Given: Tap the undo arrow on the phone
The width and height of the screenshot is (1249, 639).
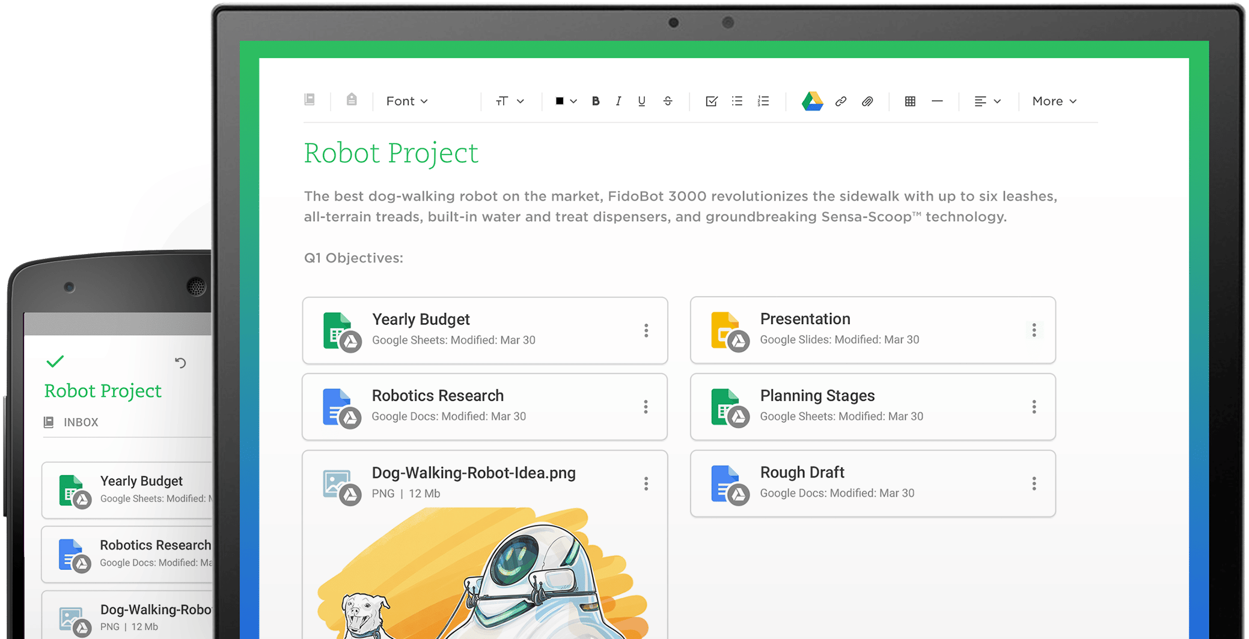Looking at the screenshot, I should (x=180, y=362).
